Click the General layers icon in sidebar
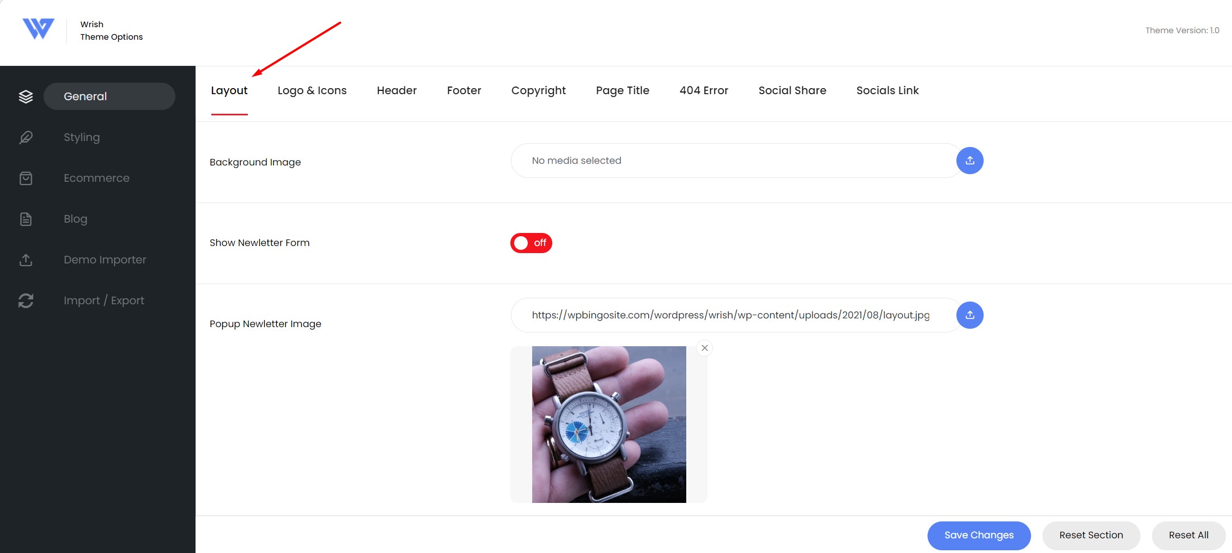Viewport: 1232px width, 553px height. [26, 96]
